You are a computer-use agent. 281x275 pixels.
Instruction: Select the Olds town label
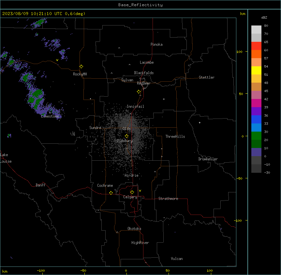point(126,129)
